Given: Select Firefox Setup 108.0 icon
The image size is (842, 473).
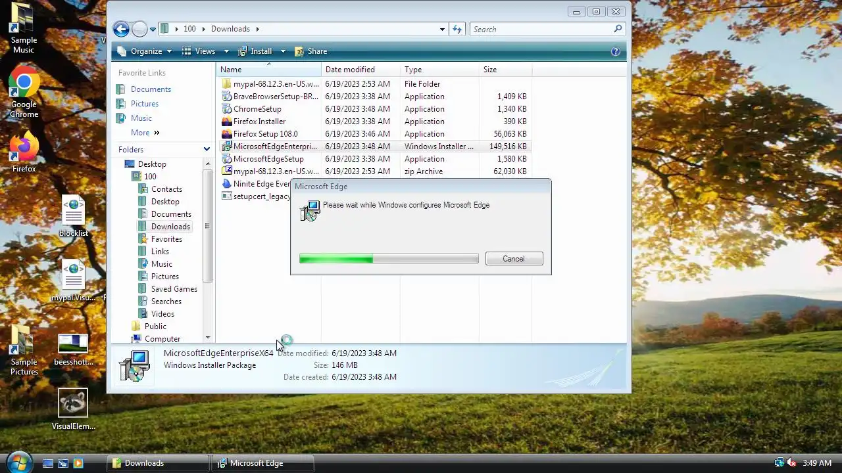Looking at the screenshot, I should (227, 134).
